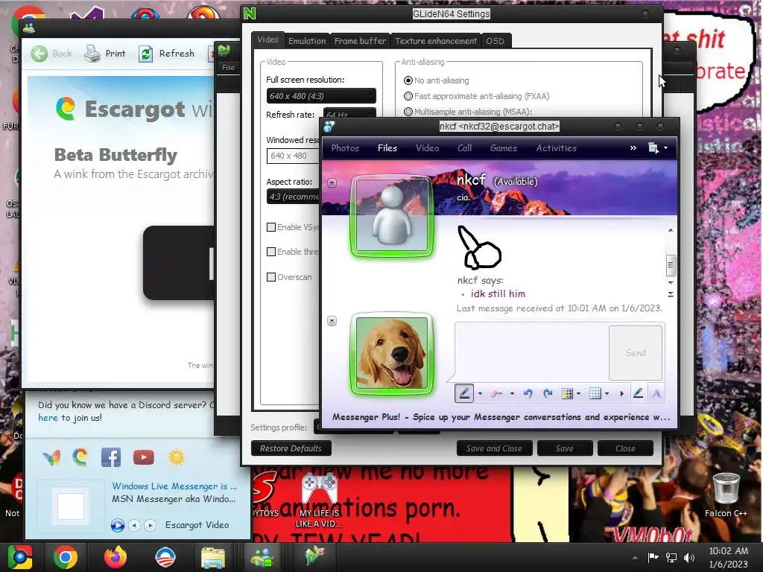The width and height of the screenshot is (763, 572).
Task: Collapse nkcf's display picture with arrow button
Action: [332, 183]
